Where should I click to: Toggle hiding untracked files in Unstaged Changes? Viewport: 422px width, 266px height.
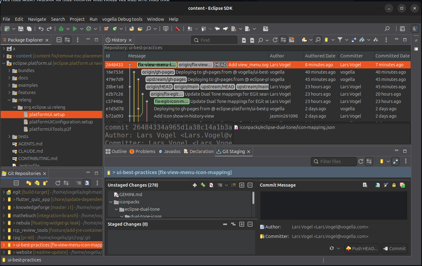[211, 185]
